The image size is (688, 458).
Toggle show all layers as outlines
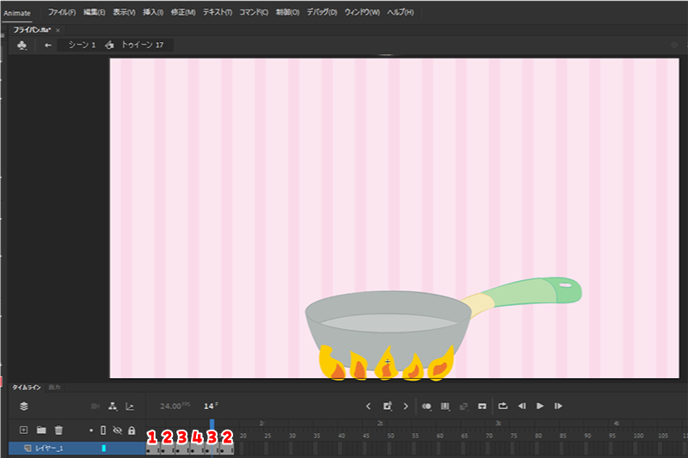point(104,430)
